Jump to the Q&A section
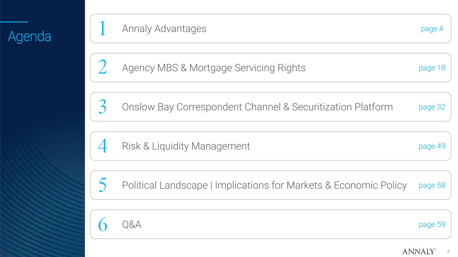 point(132,225)
